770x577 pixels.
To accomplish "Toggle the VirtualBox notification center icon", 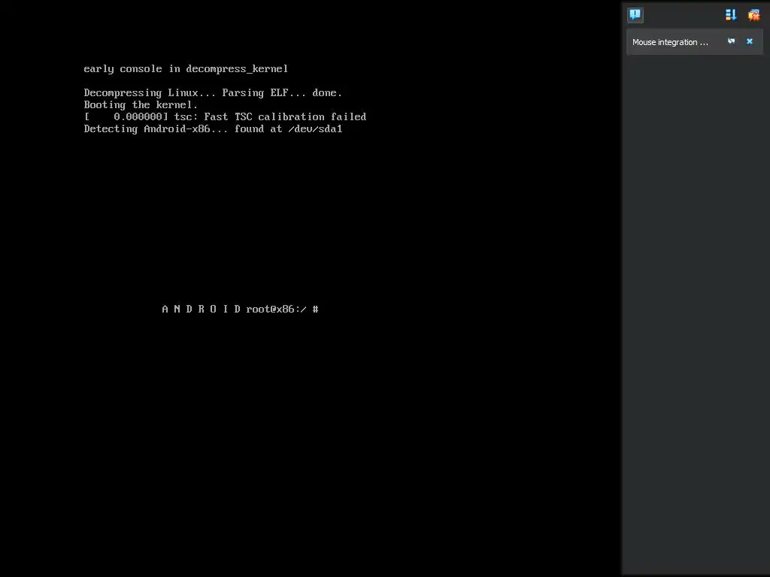I will (x=635, y=15).
